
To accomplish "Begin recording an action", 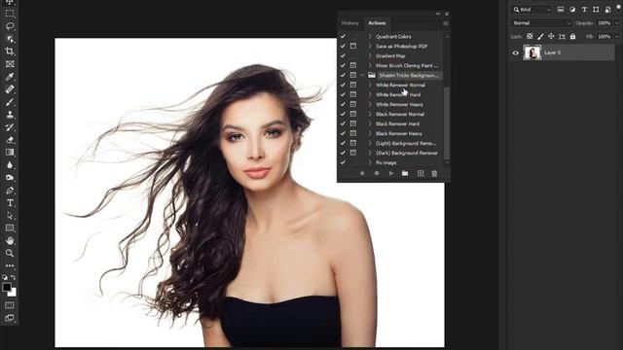I will coord(377,173).
